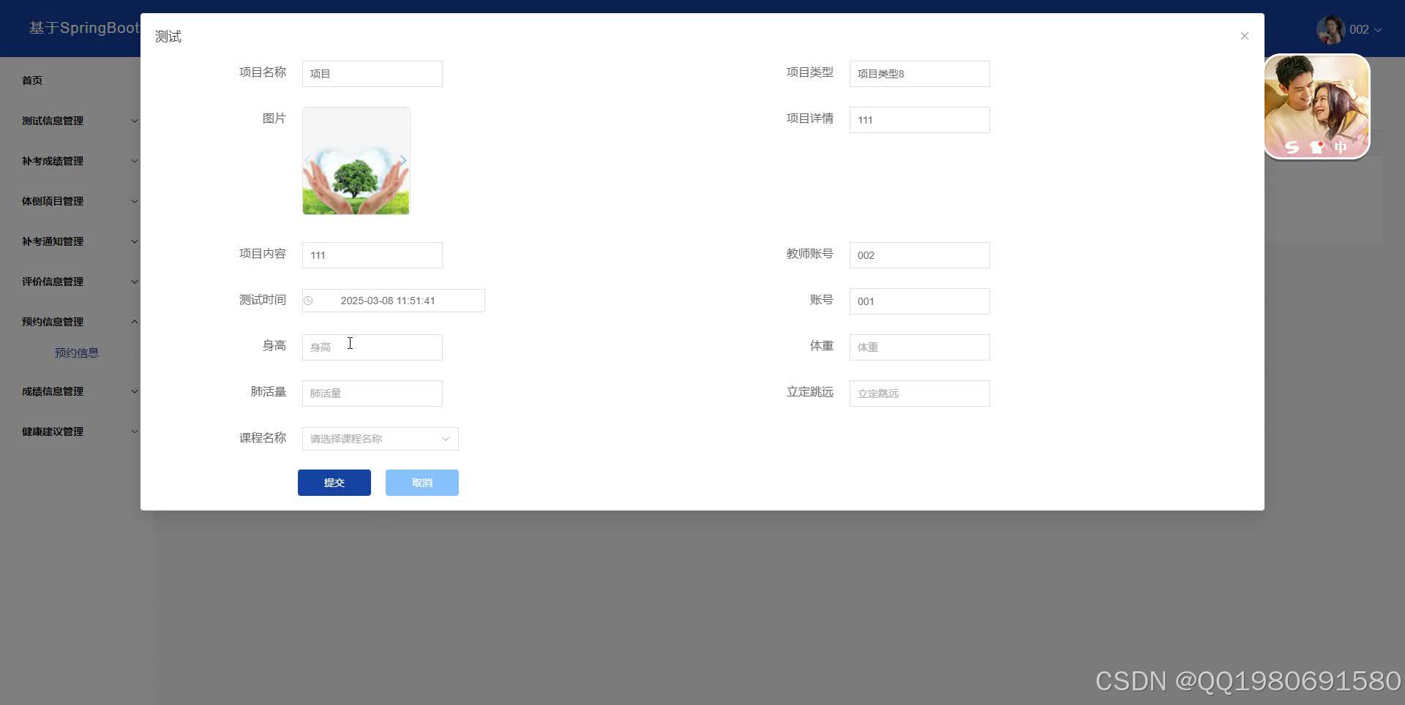The height and width of the screenshot is (705, 1405).
Task: Open the 002 account dropdown menu
Action: tap(1363, 29)
